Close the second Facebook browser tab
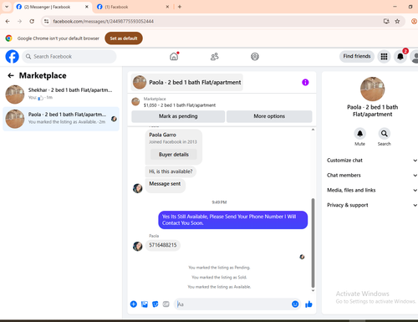 [167, 7]
